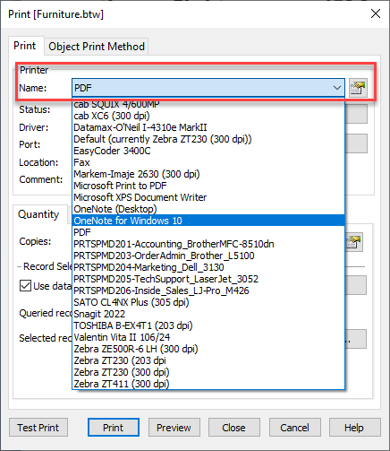This screenshot has width=390, height=451.
Task: Choose Valentin Vita II 106/24
Action: point(208,337)
